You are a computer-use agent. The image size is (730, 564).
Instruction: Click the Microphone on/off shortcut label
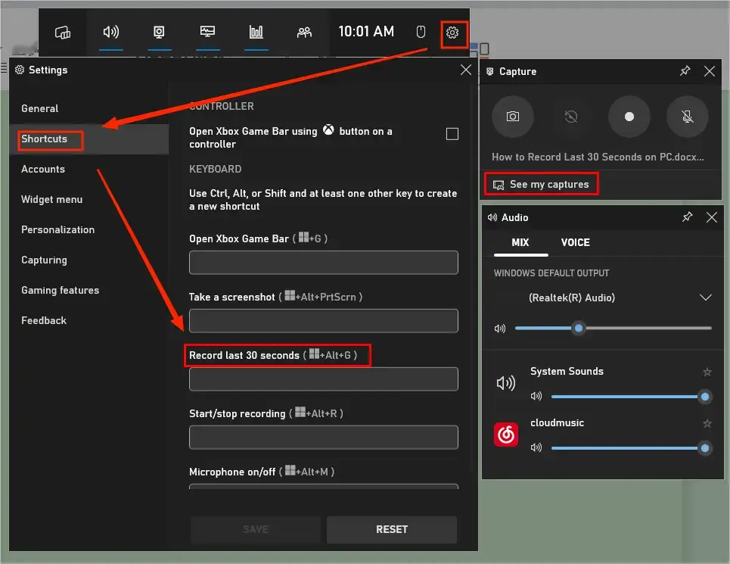click(x=262, y=472)
